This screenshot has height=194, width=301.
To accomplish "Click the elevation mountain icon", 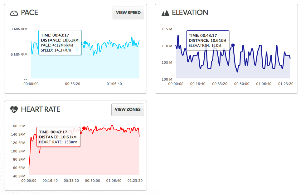I will [x=165, y=13].
